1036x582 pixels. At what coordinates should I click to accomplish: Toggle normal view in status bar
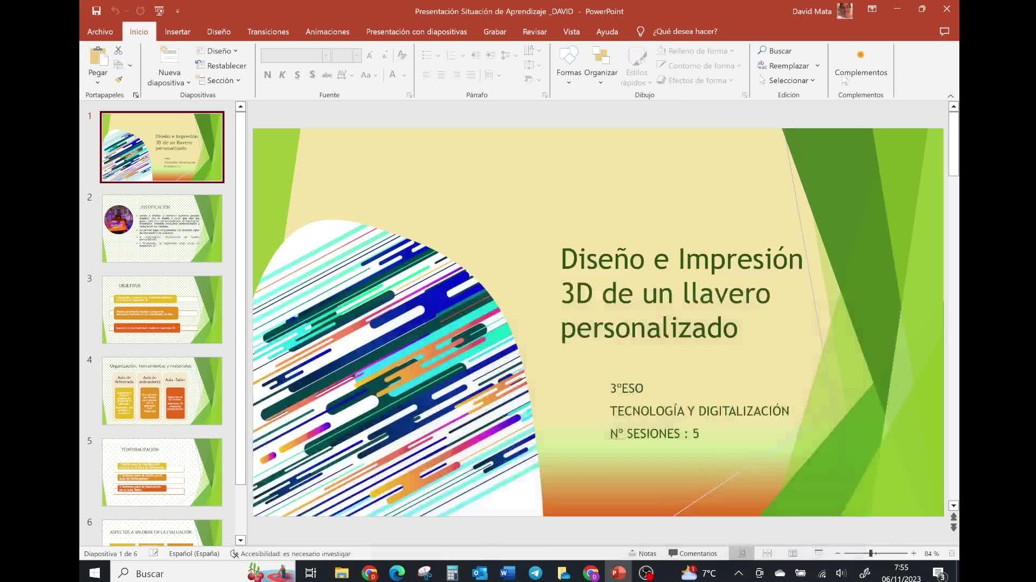click(742, 553)
